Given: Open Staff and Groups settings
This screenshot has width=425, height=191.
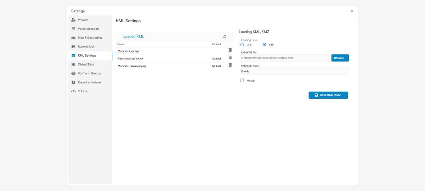Looking at the screenshot, I should point(89,73).
